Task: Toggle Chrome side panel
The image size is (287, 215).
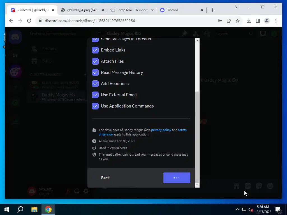Action: click(258, 21)
